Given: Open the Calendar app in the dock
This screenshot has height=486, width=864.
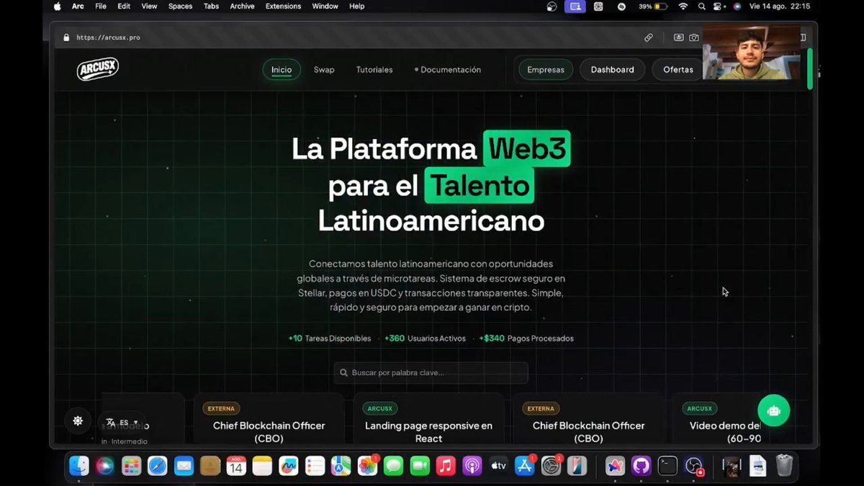Looking at the screenshot, I should point(236,466).
